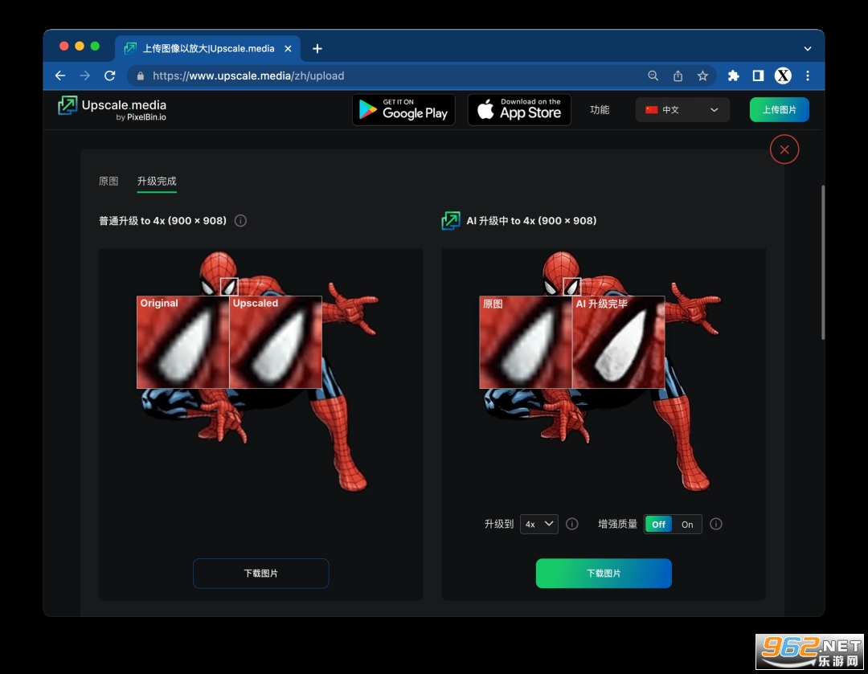Click the green 上传图片 button

click(779, 110)
